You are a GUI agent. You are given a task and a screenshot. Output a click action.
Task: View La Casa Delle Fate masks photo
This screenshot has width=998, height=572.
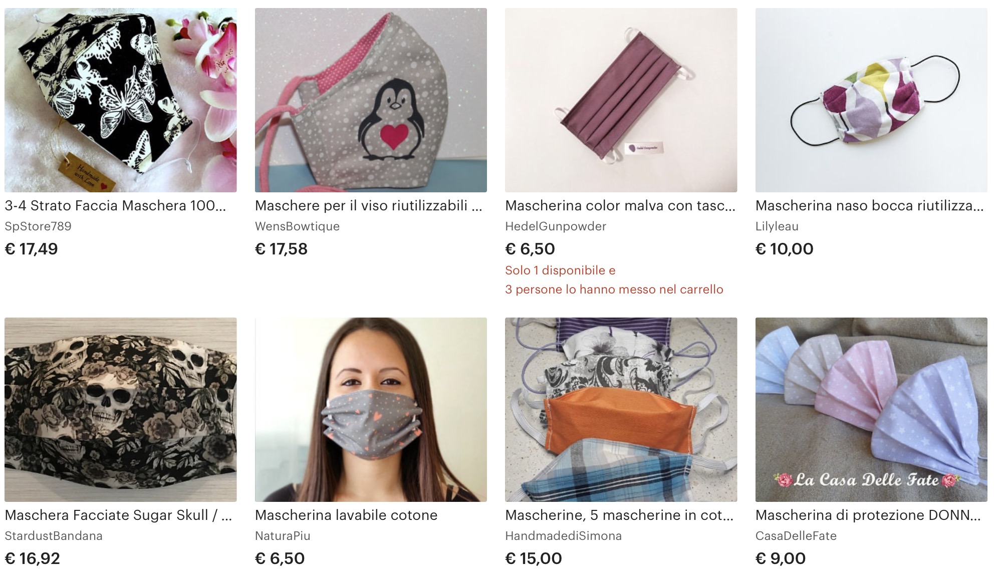(871, 410)
